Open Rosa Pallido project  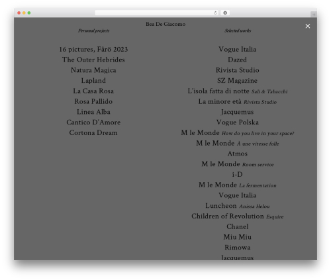(93, 101)
